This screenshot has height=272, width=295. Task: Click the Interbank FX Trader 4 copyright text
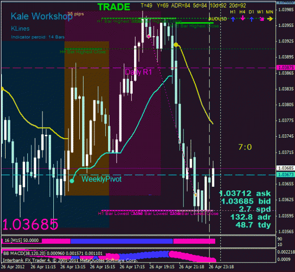(x=70, y=260)
